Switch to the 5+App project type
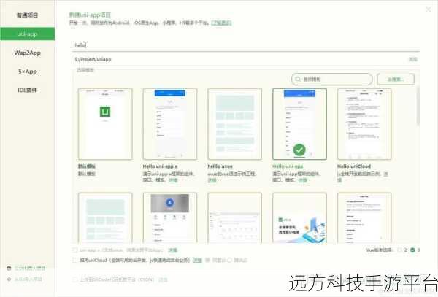438x297 pixels. (x=28, y=72)
